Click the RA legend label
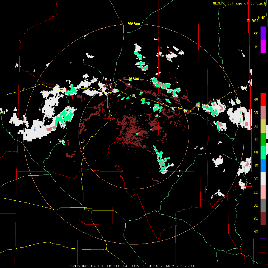Viewport: 268px width, 268px height. click(x=255, y=152)
